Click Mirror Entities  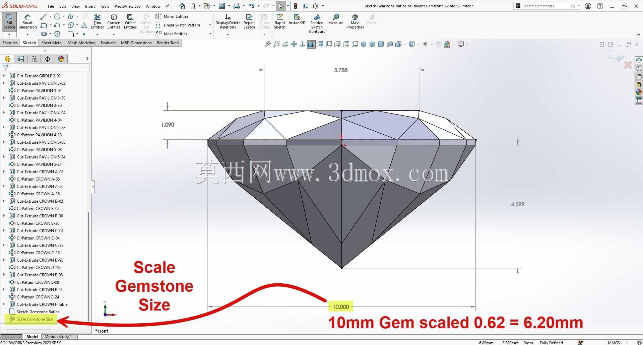tap(172, 16)
